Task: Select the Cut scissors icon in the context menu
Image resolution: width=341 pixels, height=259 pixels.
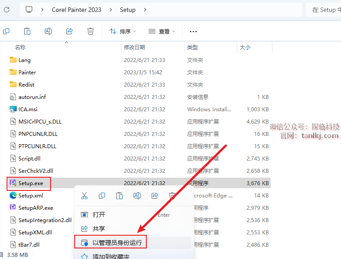Action: point(84,196)
